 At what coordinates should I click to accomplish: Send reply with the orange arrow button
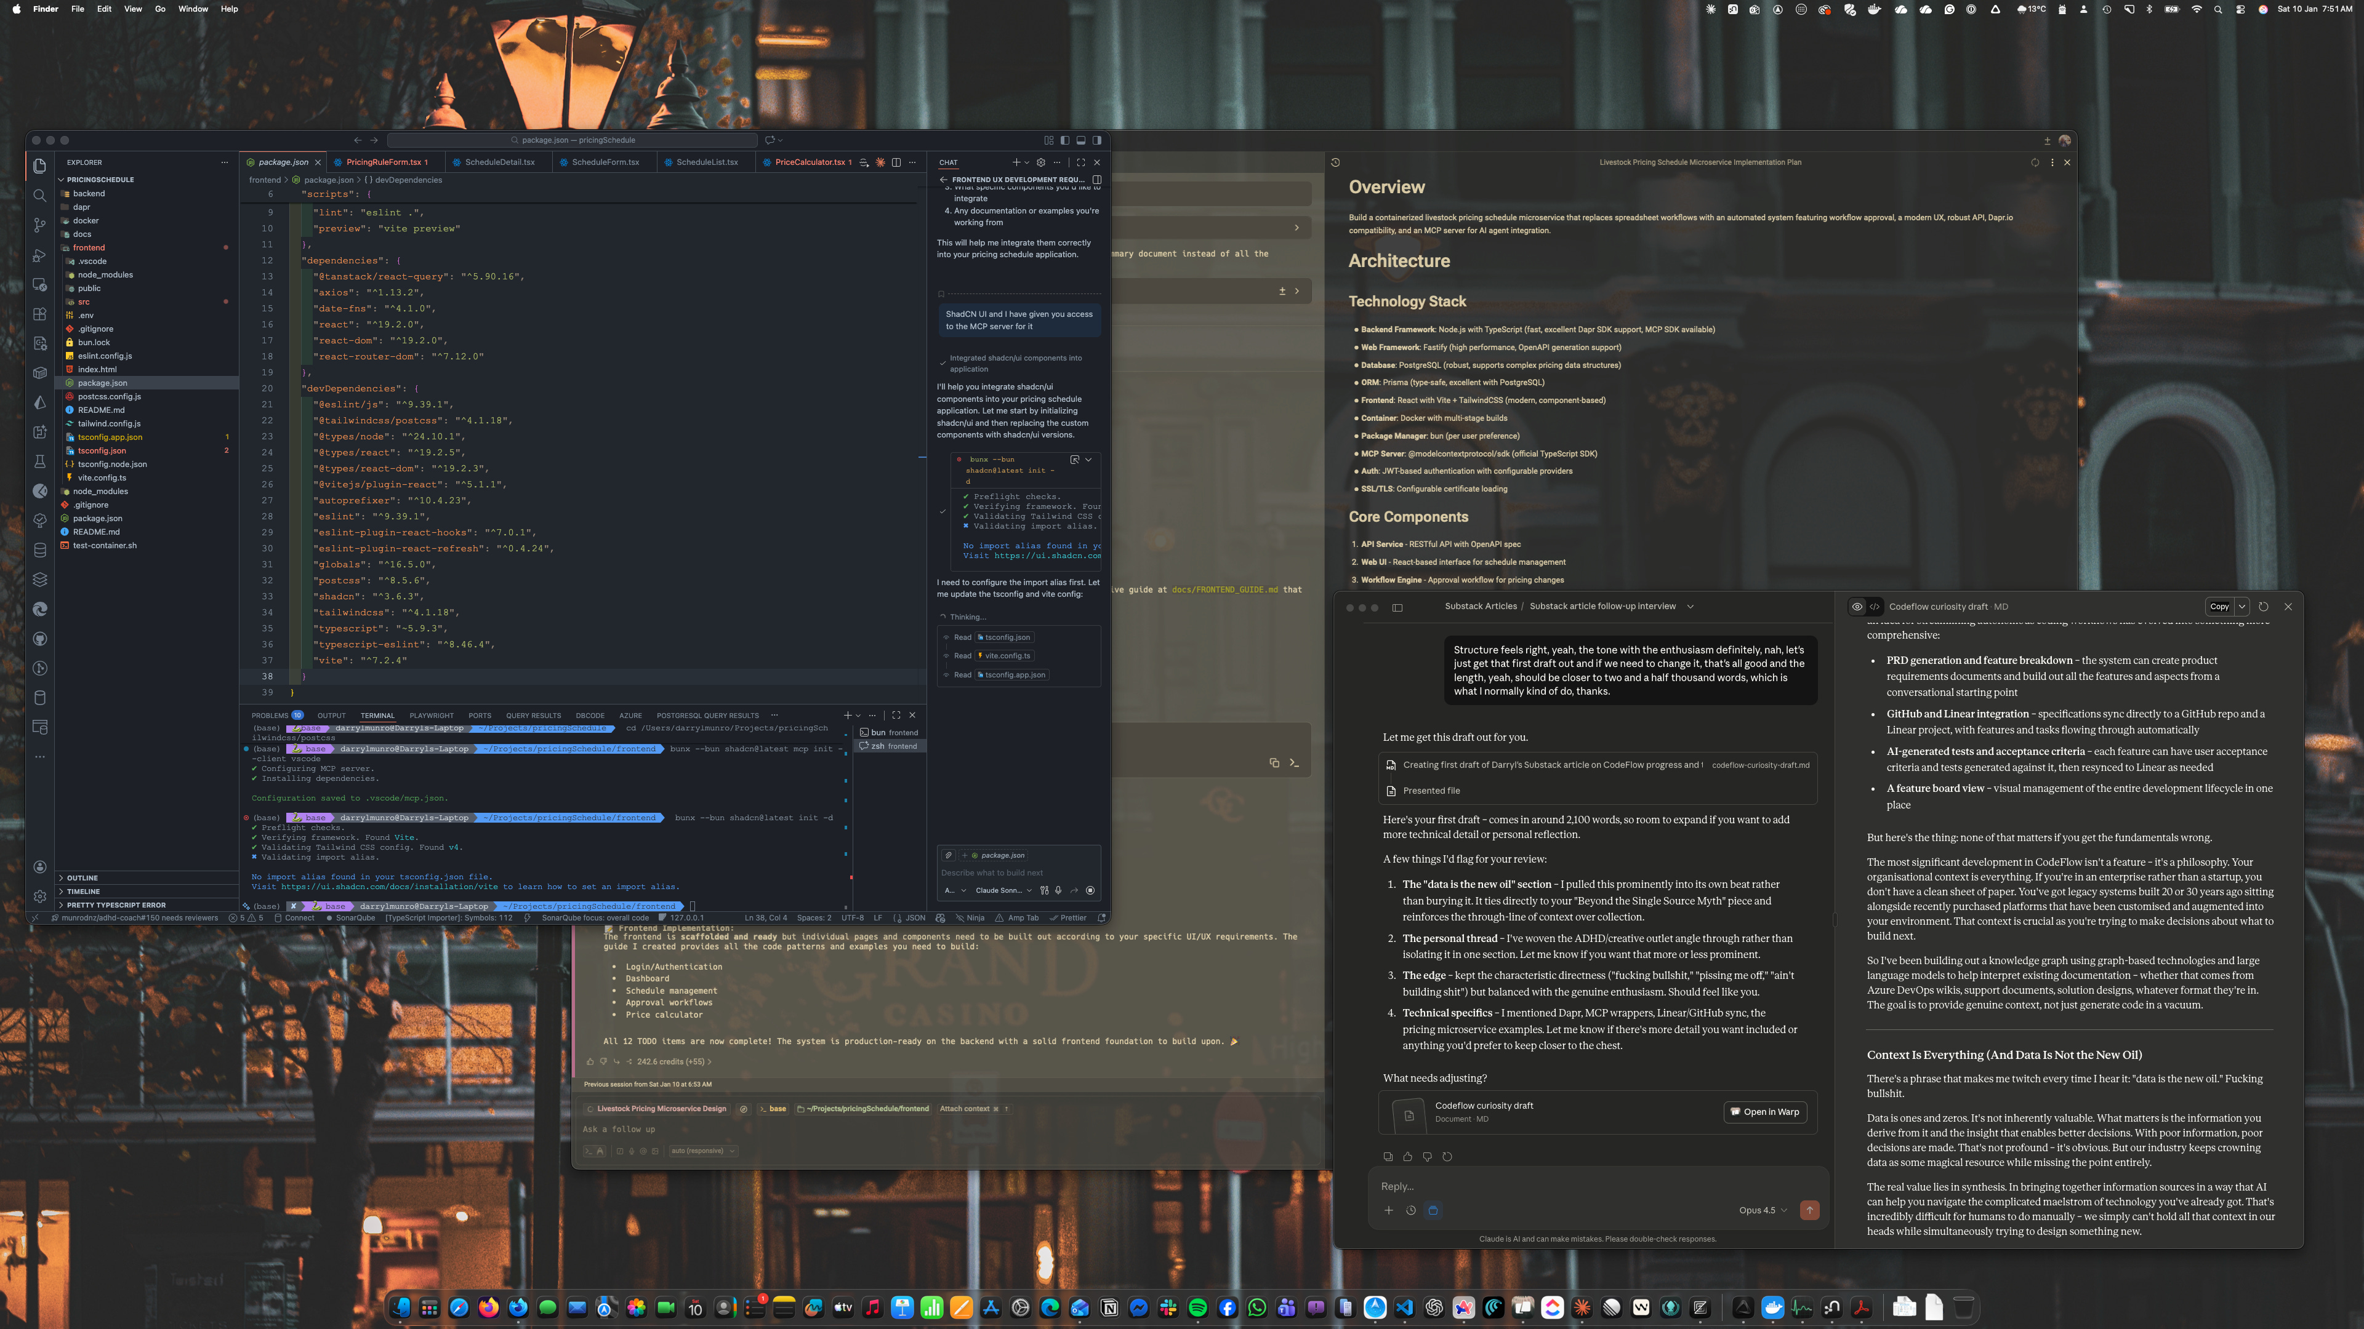[x=1810, y=1210]
